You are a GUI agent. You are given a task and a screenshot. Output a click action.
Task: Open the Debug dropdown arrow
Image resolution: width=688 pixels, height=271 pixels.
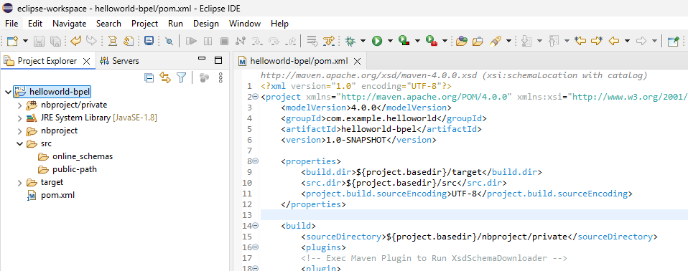tap(363, 41)
